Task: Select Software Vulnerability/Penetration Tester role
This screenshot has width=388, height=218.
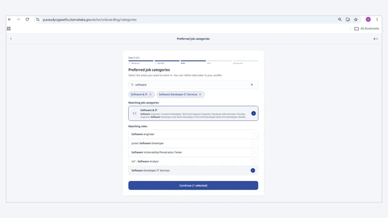Action: (x=193, y=152)
